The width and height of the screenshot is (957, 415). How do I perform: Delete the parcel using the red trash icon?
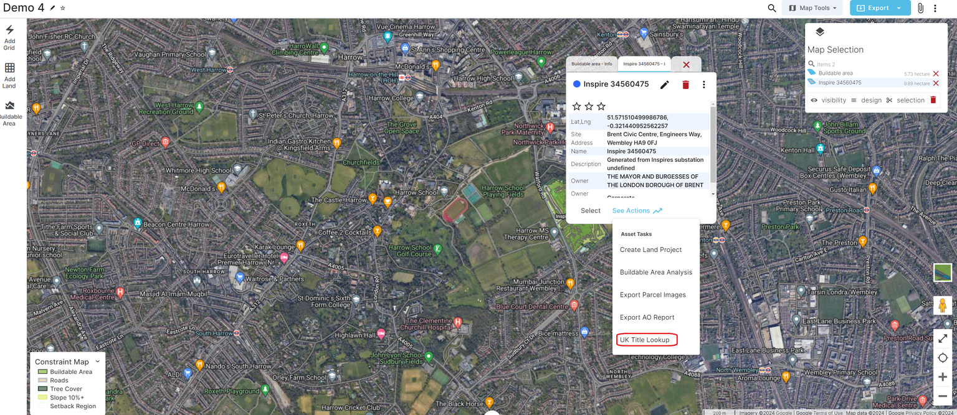click(685, 85)
